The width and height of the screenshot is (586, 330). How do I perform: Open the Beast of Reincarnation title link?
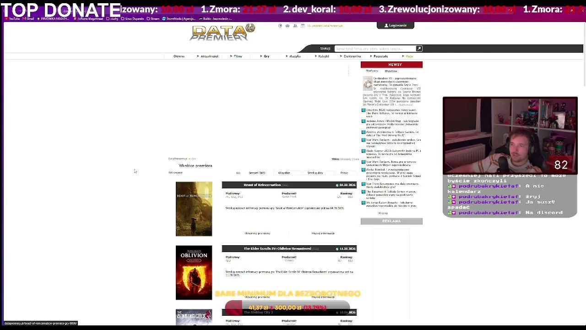(262, 185)
